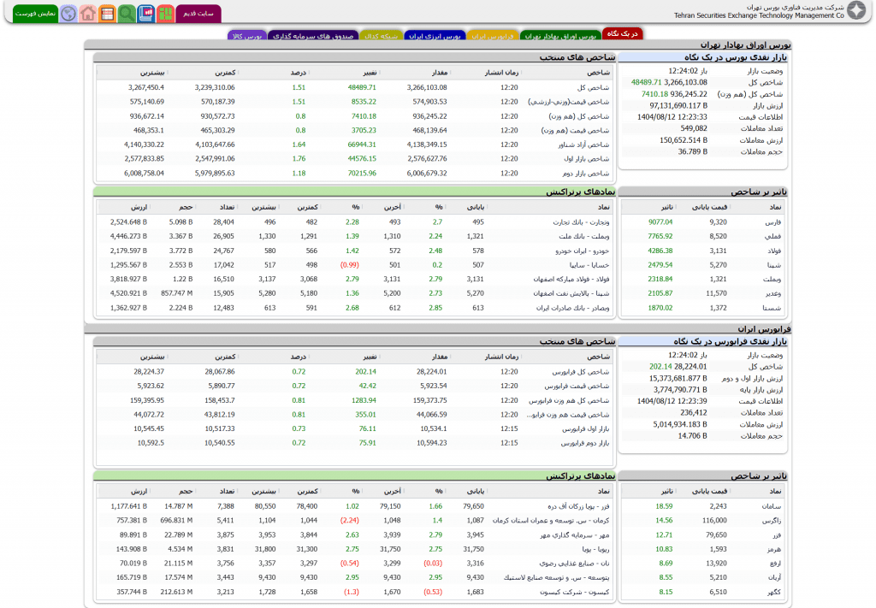The height and width of the screenshot is (608, 876).
Task: Click the green magnifier search icon
Action: coord(127,14)
